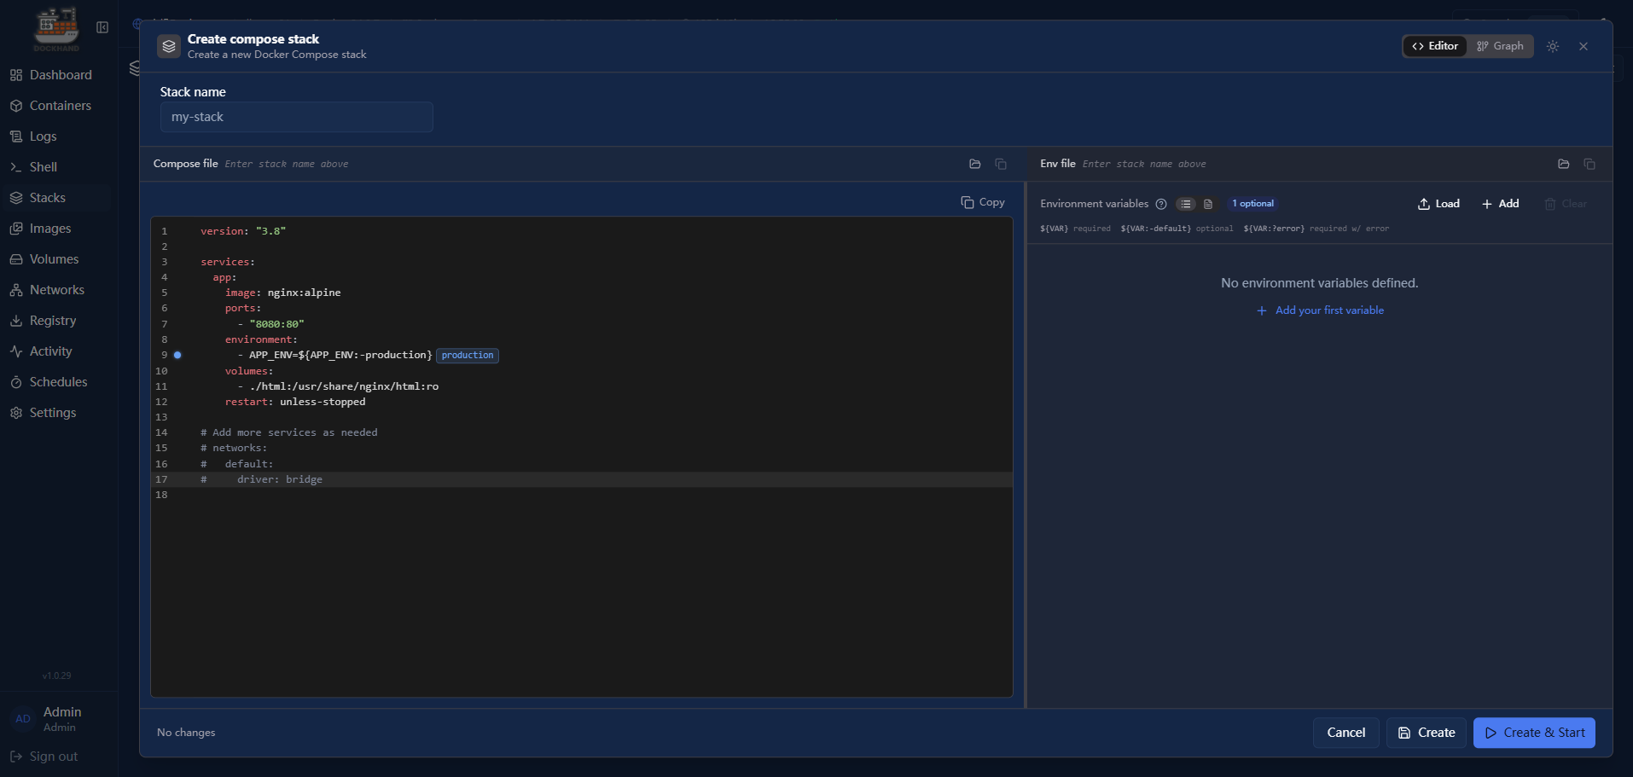Open folder icon for Env file
This screenshot has height=777, width=1633.
(1564, 164)
